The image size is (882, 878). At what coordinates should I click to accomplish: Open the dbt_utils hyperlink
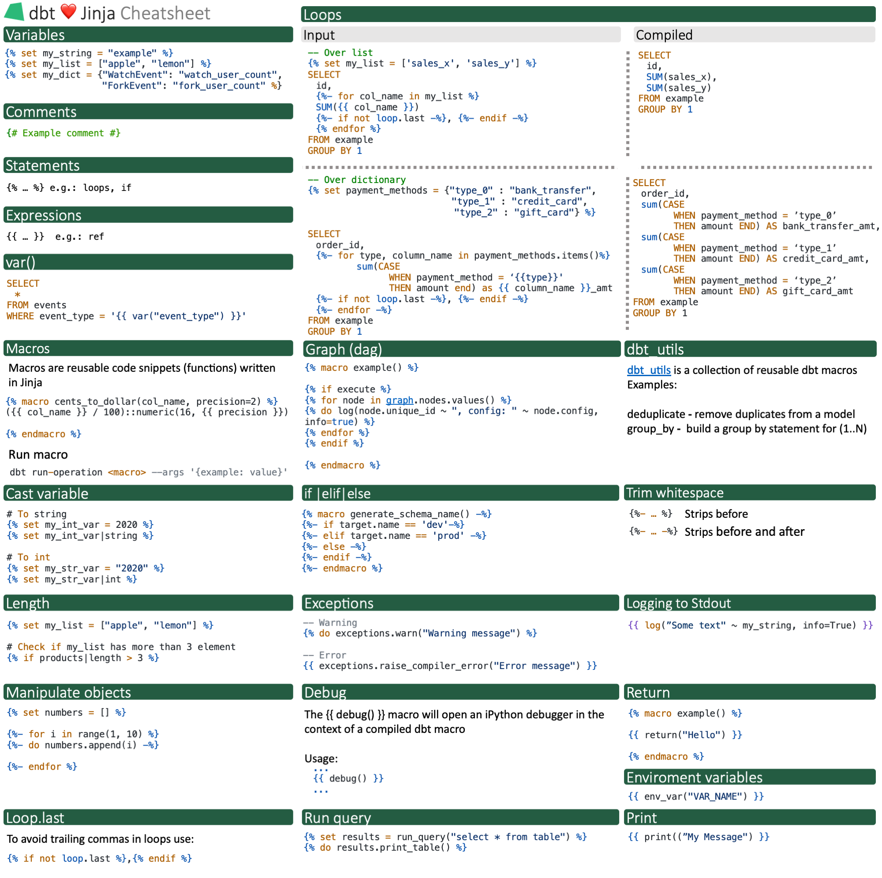648,370
